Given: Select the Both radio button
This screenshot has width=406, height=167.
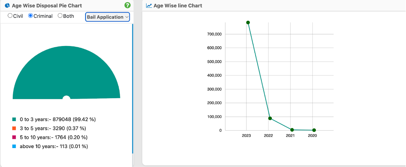Looking at the screenshot, I should click(60, 16).
